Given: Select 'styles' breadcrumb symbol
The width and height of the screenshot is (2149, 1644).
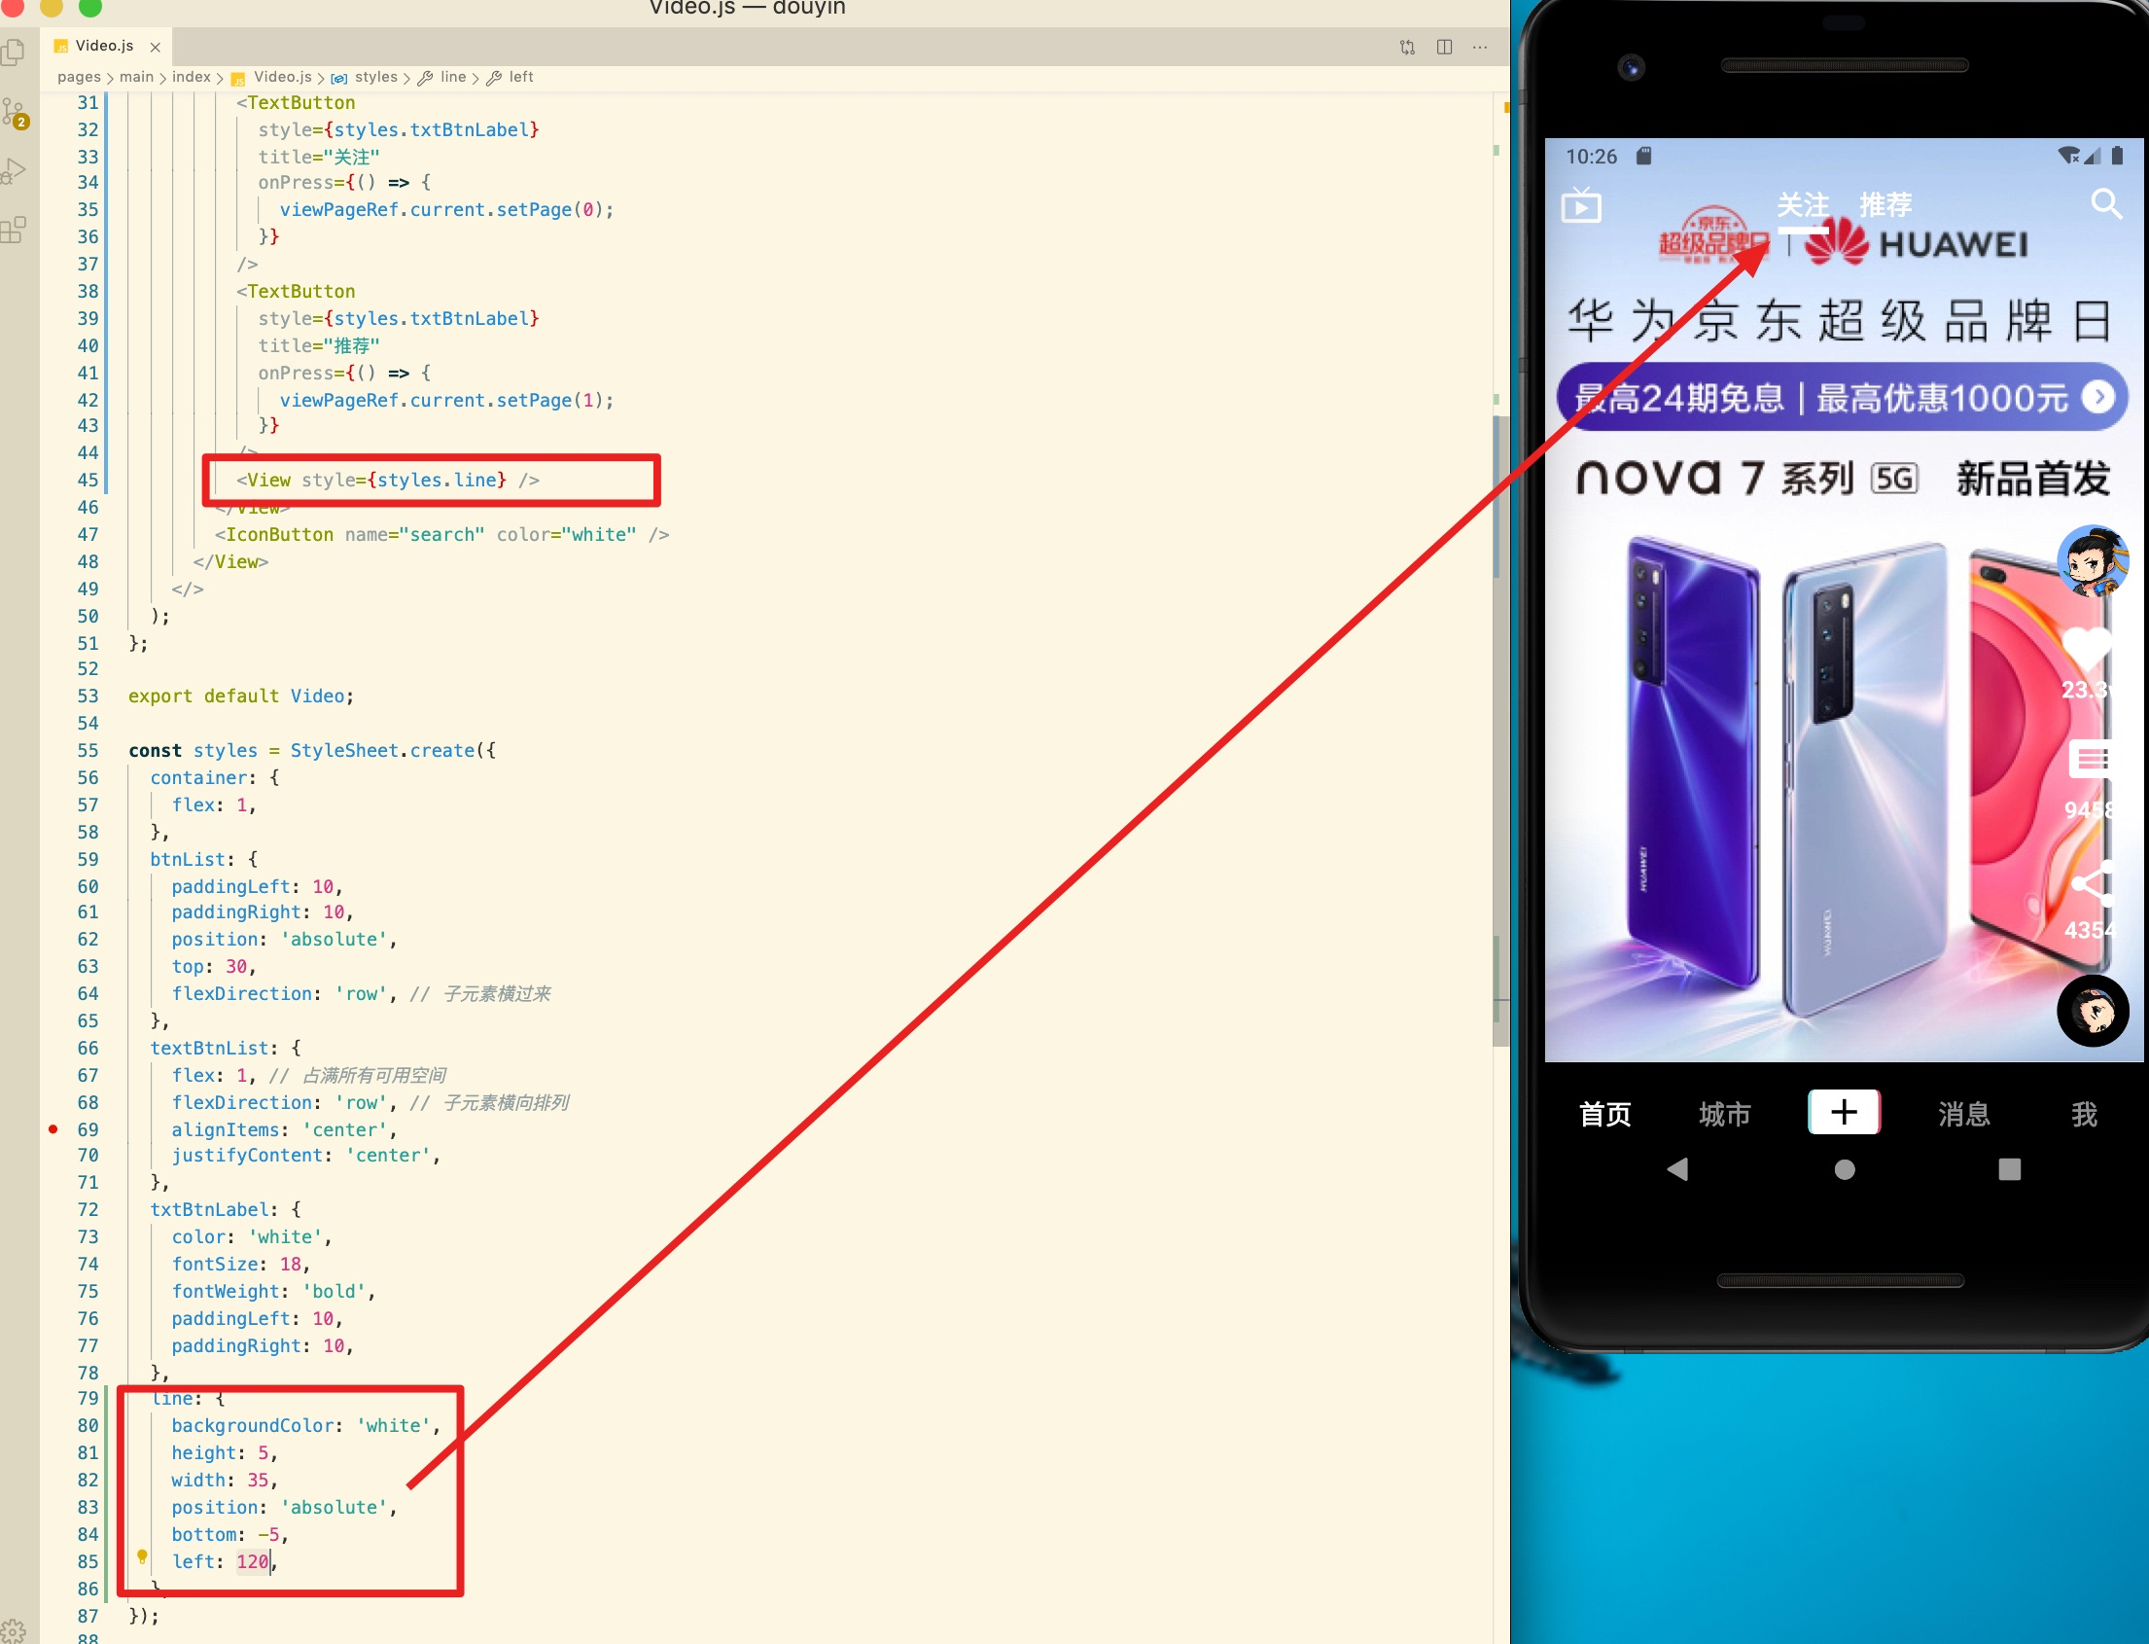Looking at the screenshot, I should pos(375,77).
